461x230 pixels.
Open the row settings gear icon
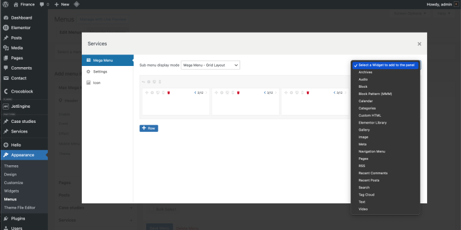click(x=149, y=82)
